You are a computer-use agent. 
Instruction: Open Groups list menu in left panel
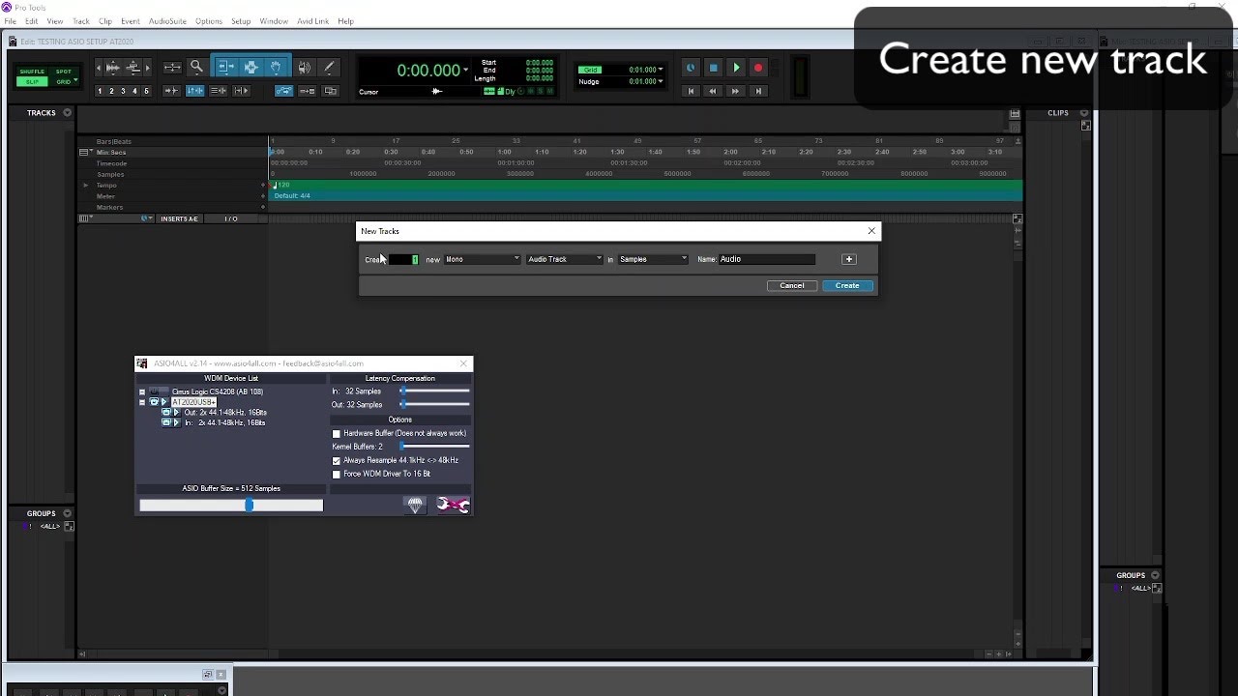[x=67, y=513]
